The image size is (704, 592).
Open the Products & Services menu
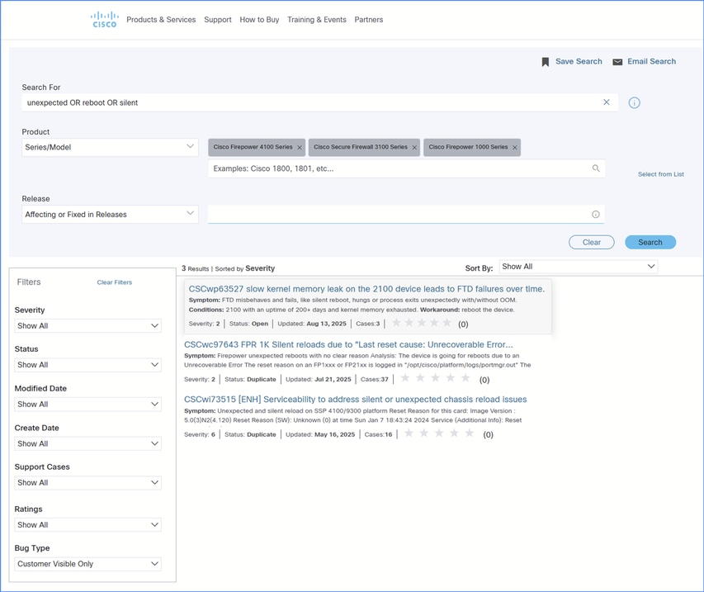click(161, 20)
